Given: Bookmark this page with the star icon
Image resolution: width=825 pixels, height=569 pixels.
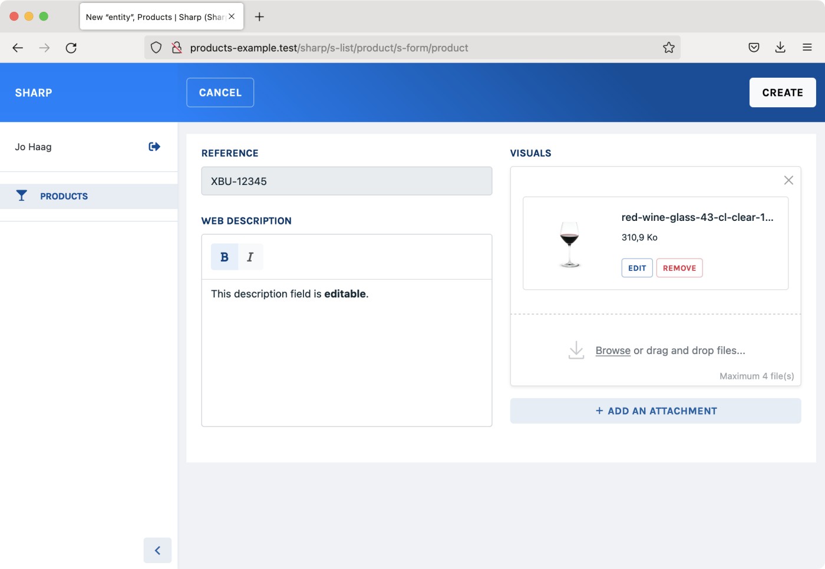Looking at the screenshot, I should point(668,48).
